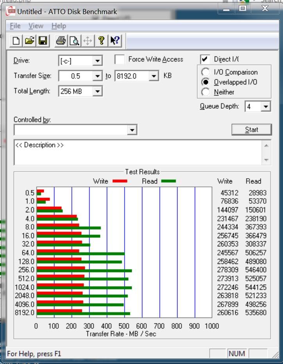This screenshot has height=364, width=283.
Task: Click the 'Transfer Rate - MB / Sec' axis label
Action: click(x=121, y=334)
